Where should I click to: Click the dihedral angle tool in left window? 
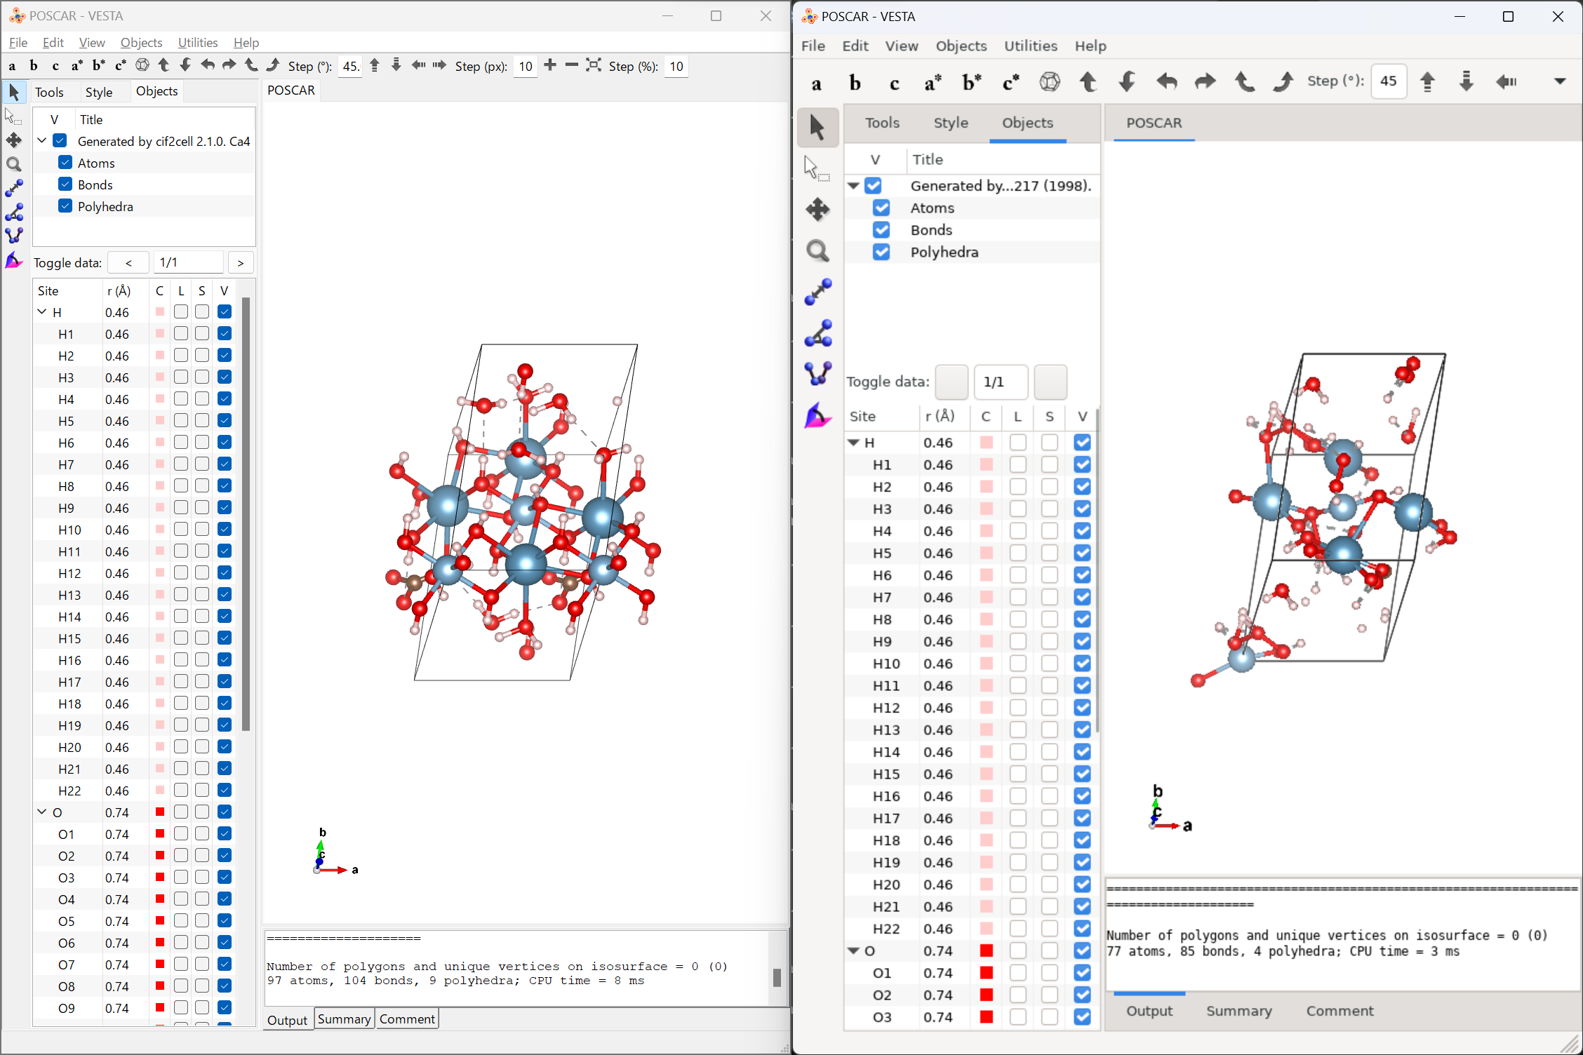coord(13,236)
